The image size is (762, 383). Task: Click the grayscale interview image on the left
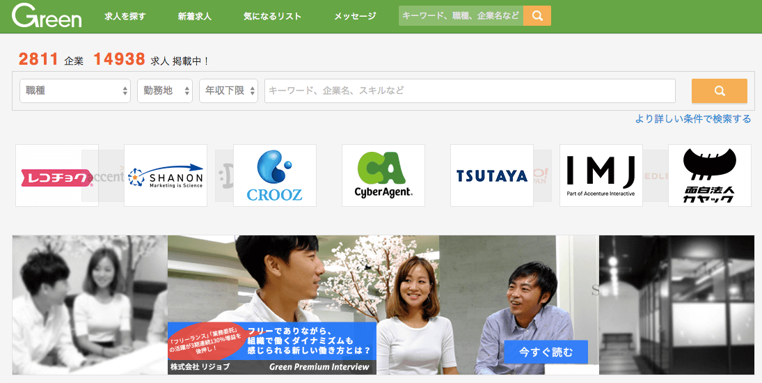pyautogui.click(x=90, y=305)
